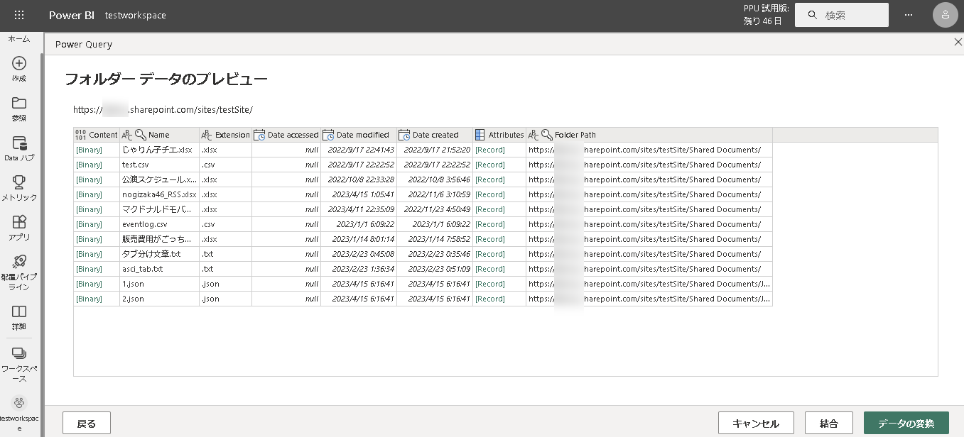Open the Browse (参照) folder icon
This screenshot has width=964, height=437.
[19, 104]
